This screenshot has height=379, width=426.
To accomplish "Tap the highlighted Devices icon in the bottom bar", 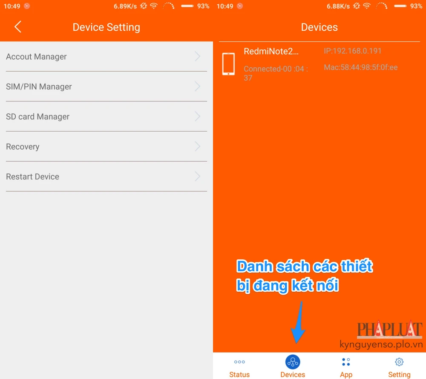I will click(x=293, y=362).
